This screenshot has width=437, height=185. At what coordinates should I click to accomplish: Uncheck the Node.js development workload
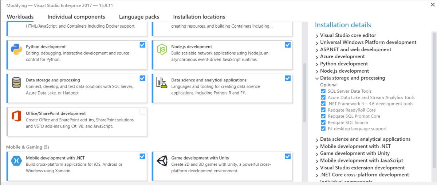pos(288,45)
